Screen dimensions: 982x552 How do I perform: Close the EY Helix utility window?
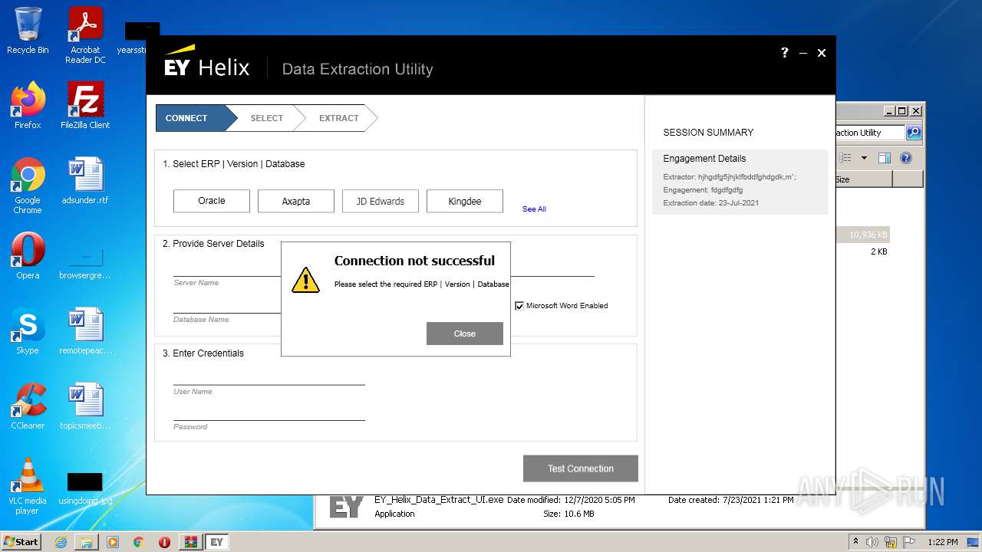(x=822, y=53)
